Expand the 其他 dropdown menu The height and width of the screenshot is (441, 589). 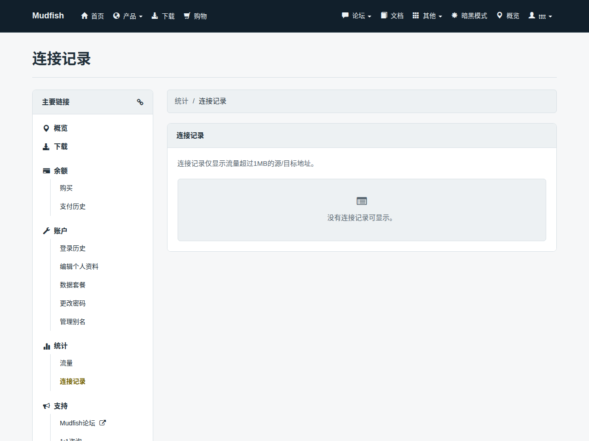coord(427,16)
